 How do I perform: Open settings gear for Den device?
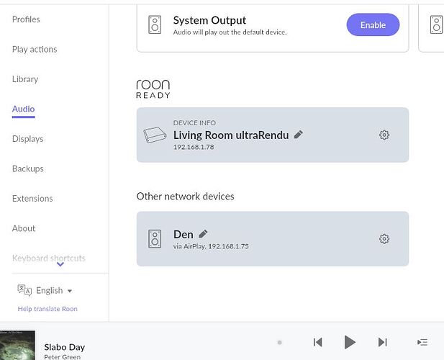pos(384,239)
